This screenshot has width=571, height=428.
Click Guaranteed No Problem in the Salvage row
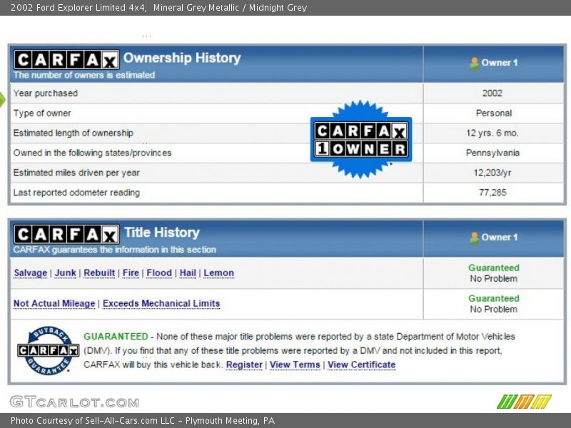pos(494,273)
